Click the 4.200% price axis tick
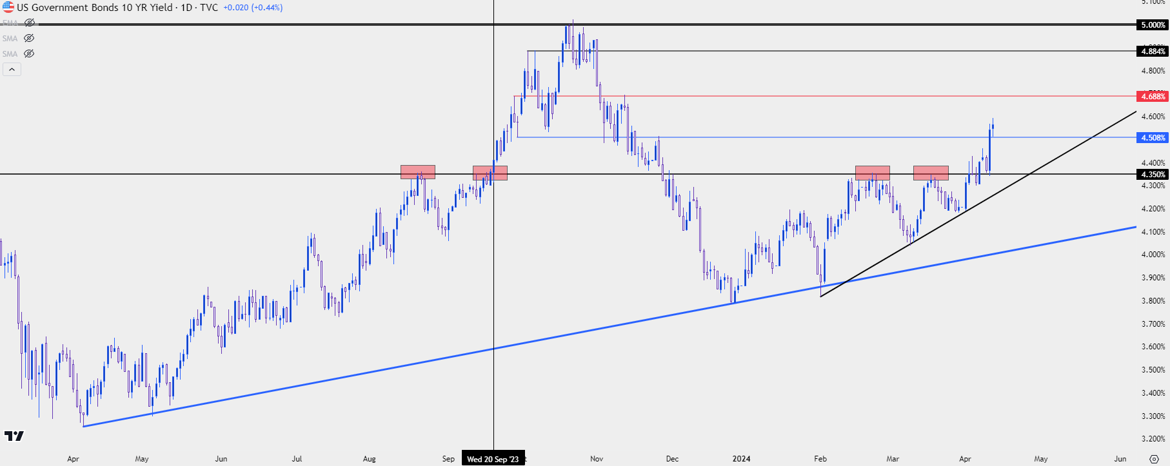Viewport: 1170px width, 466px height. tap(1153, 209)
